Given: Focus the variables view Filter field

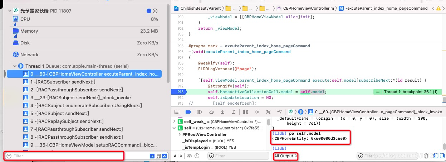Looking at the screenshot, I should click(x=238, y=156).
